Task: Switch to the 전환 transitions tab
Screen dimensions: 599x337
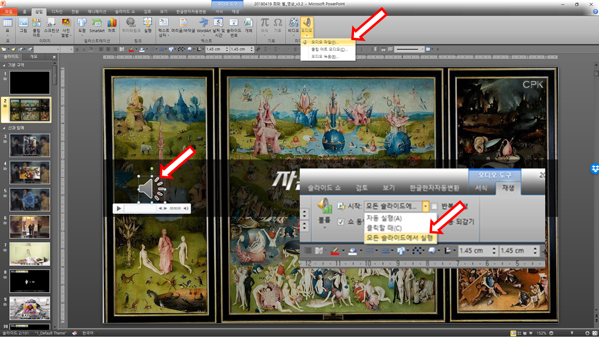Action: click(75, 12)
